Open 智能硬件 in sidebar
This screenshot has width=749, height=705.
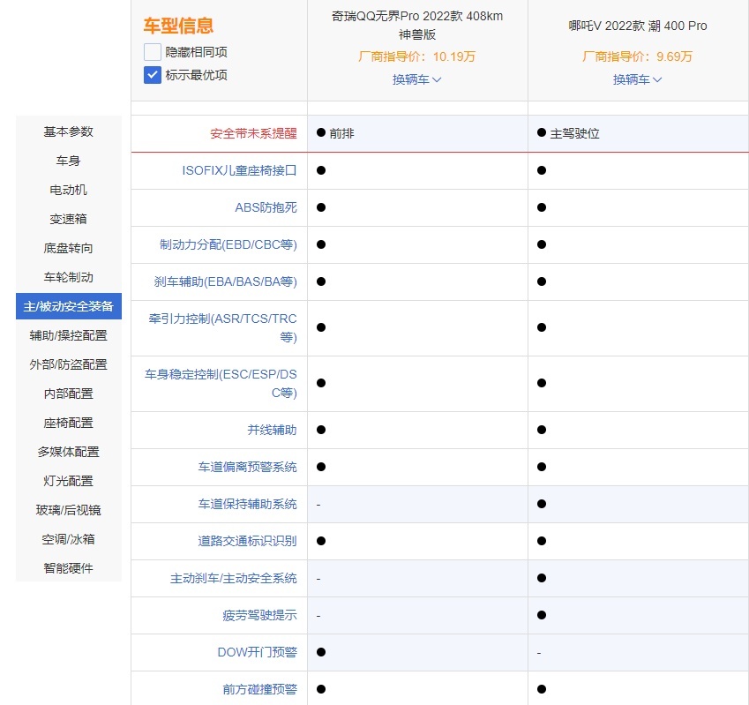point(68,568)
